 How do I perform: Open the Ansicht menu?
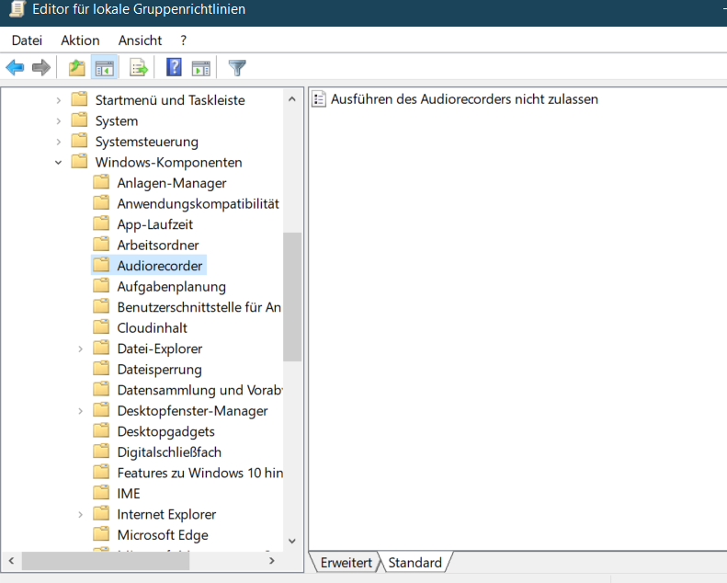pyautogui.click(x=140, y=40)
